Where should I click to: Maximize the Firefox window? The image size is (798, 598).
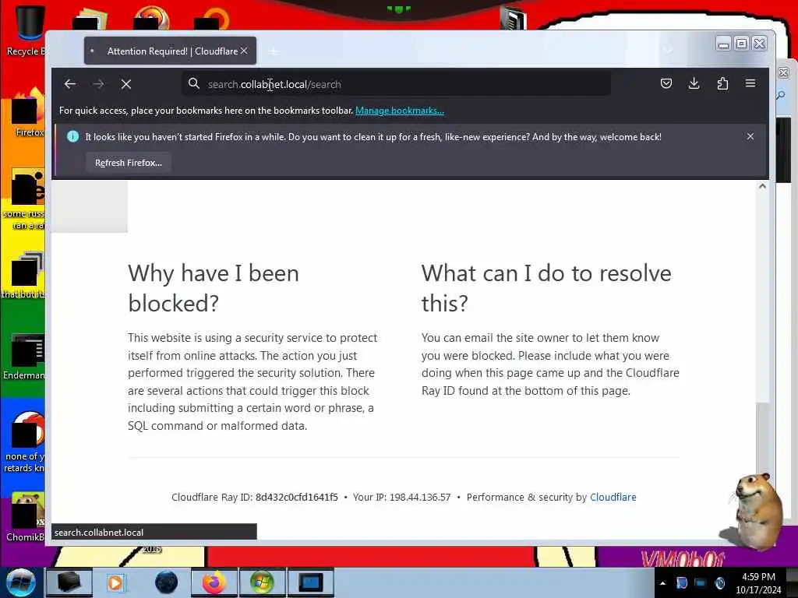pos(742,44)
